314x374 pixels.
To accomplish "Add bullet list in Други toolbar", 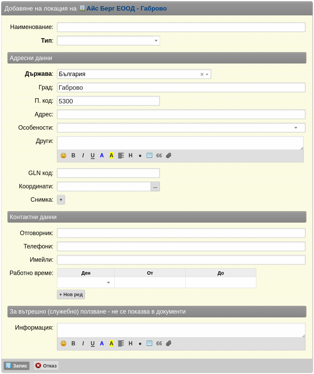I will point(140,156).
